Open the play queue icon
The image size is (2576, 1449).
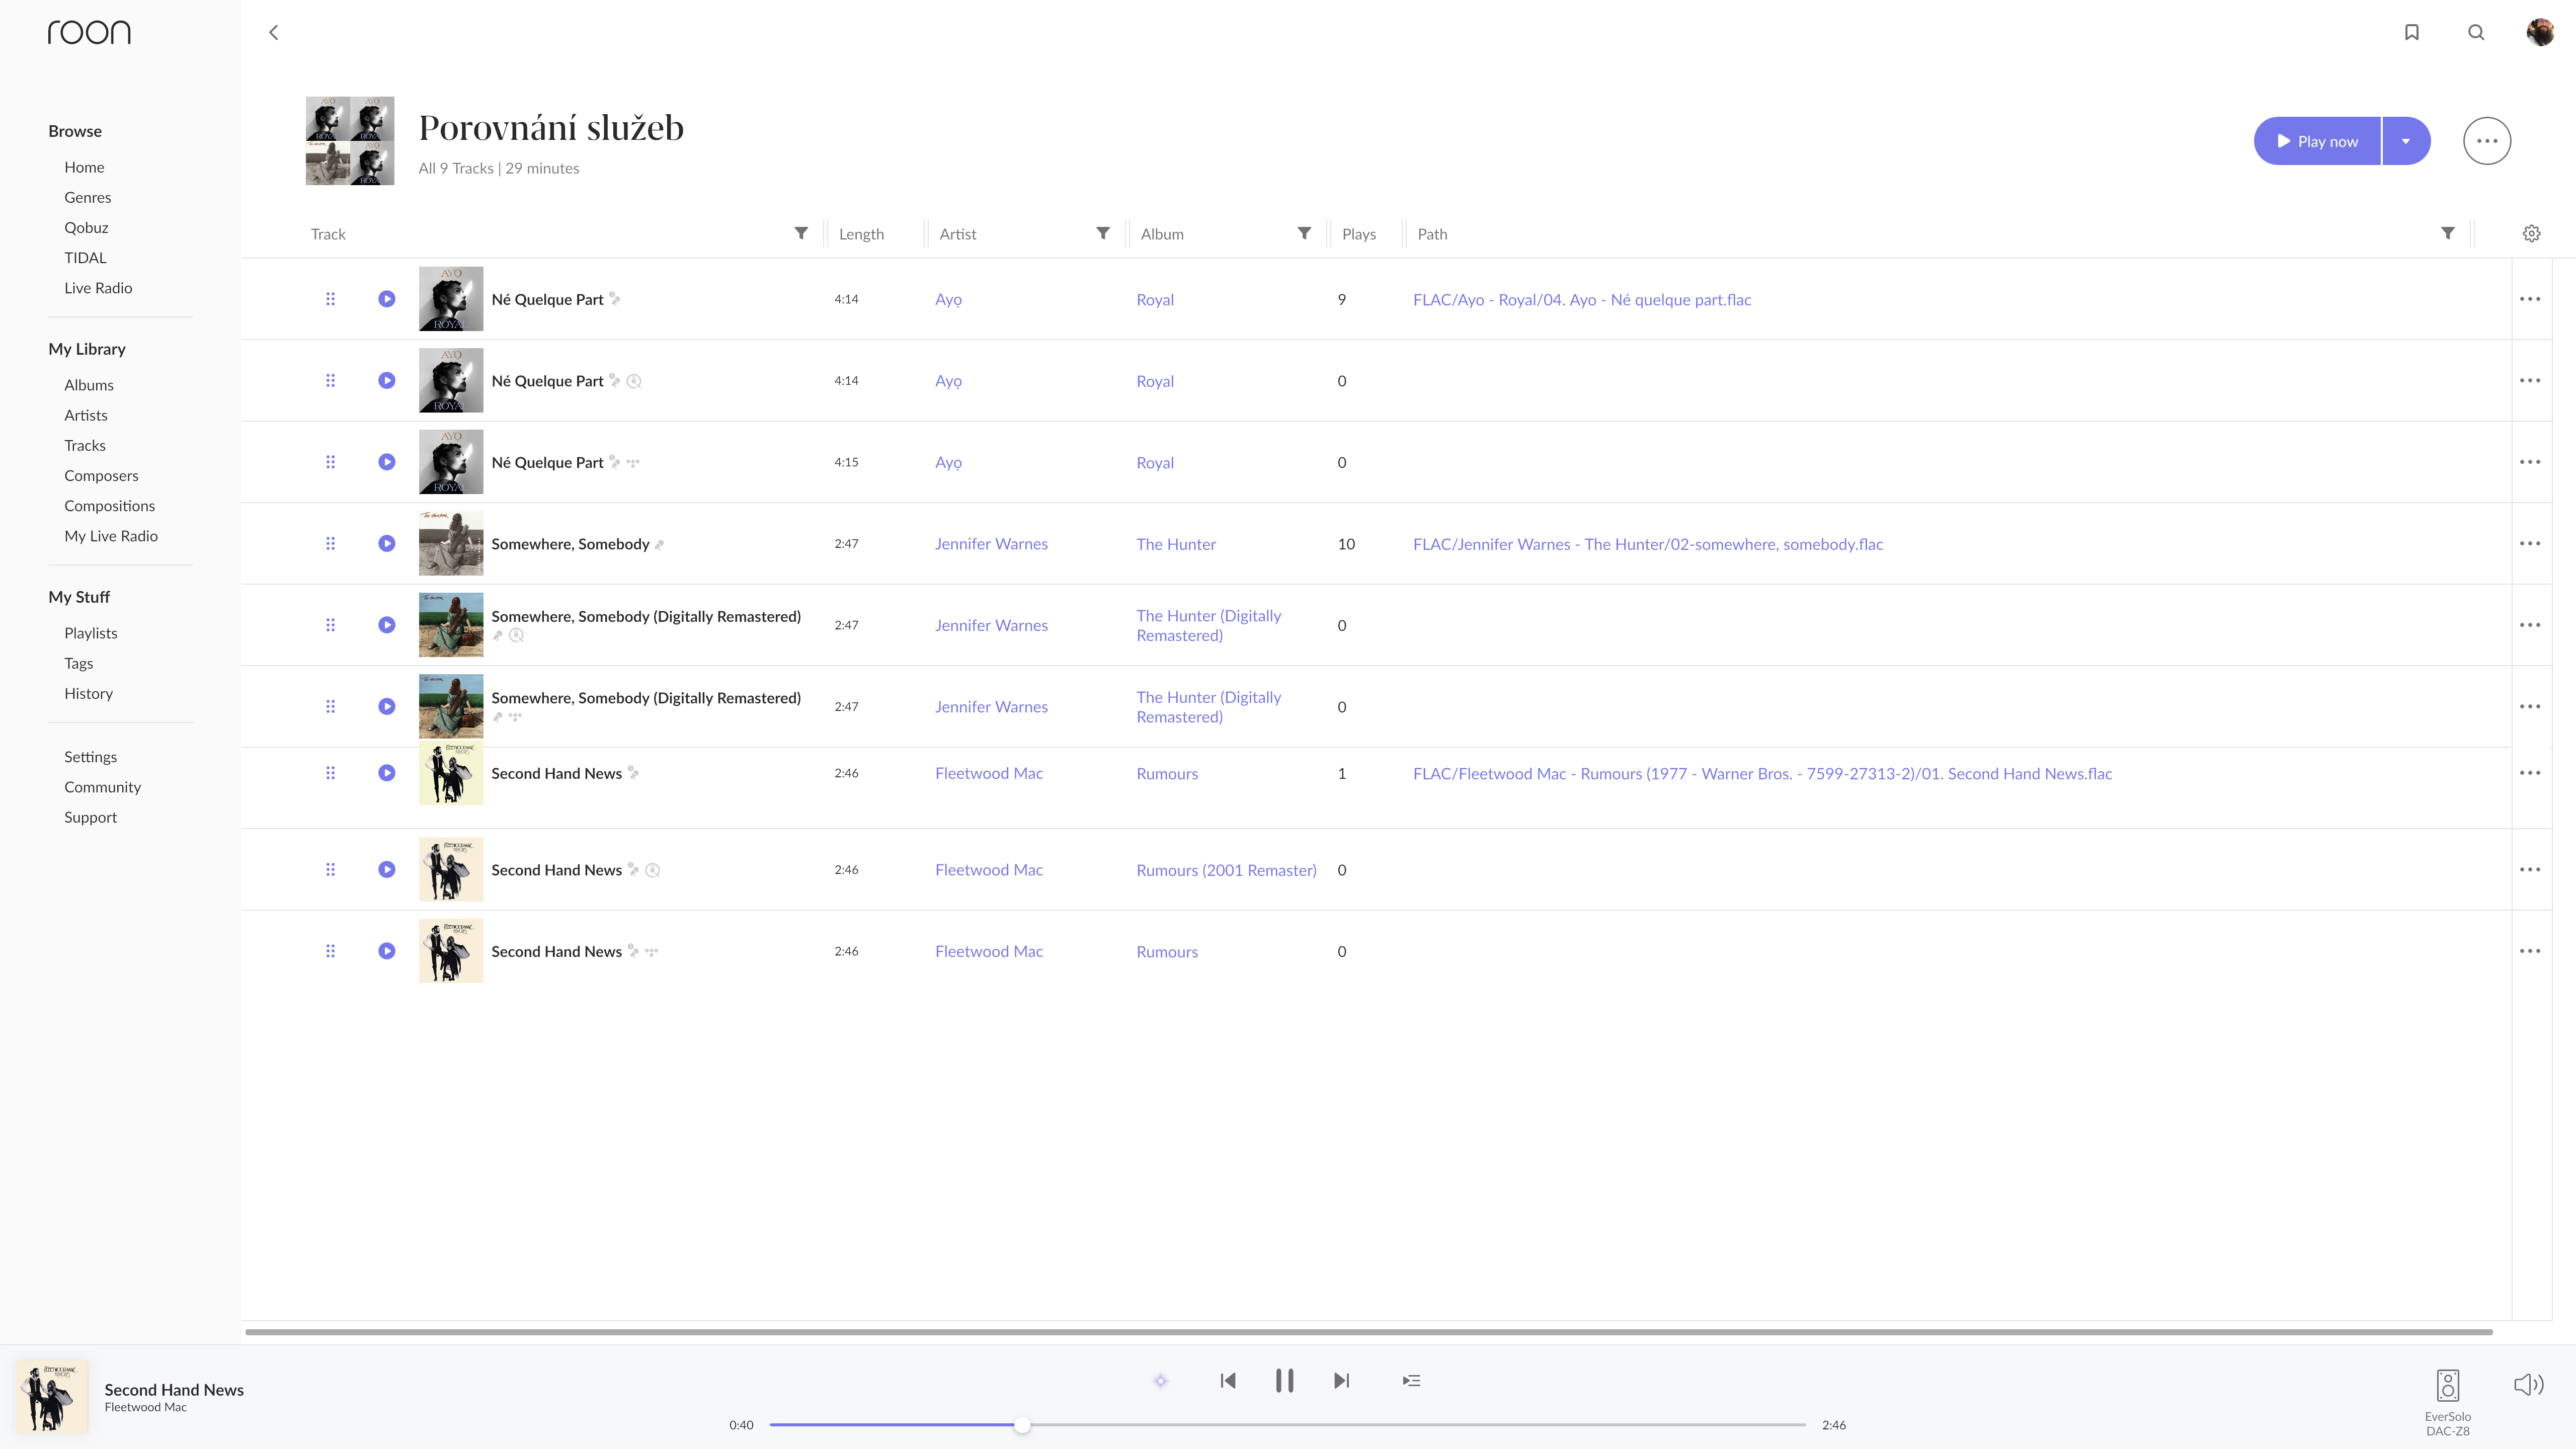coord(1411,1381)
